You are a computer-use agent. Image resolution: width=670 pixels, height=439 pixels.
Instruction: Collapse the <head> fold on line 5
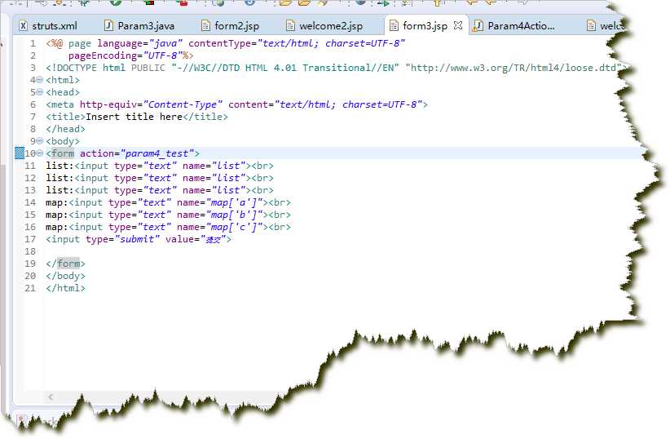tap(40, 92)
